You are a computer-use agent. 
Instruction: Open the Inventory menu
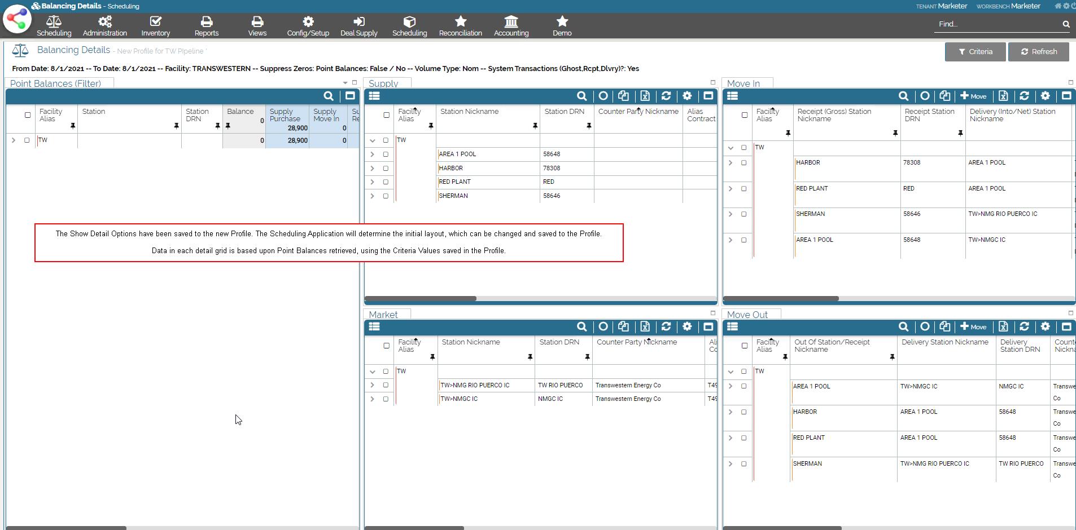click(x=155, y=26)
